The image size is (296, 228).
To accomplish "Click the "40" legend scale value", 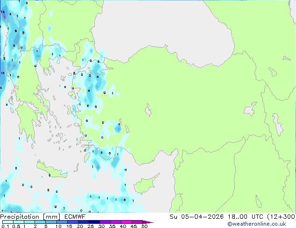I will (123, 226).
